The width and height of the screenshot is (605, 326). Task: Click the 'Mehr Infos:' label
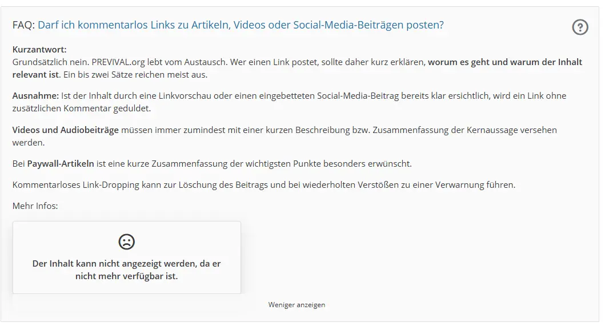tap(35, 206)
